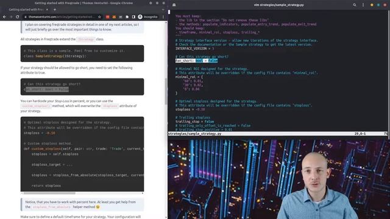Open search in the terminal window

(x=355, y=5)
